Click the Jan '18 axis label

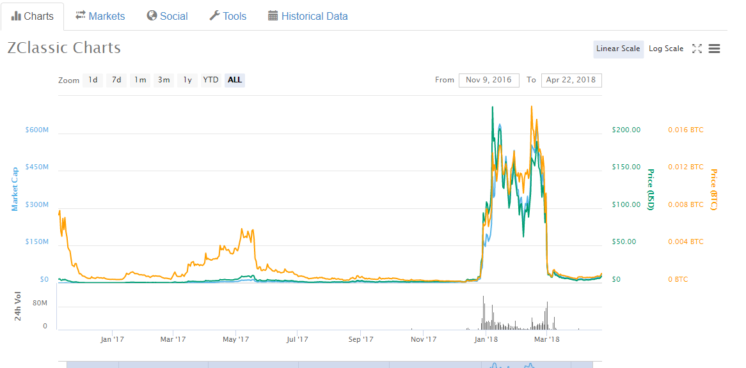(486, 339)
